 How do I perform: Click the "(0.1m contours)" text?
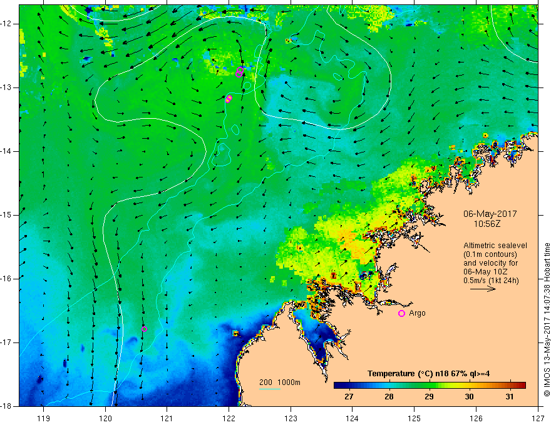490,254
